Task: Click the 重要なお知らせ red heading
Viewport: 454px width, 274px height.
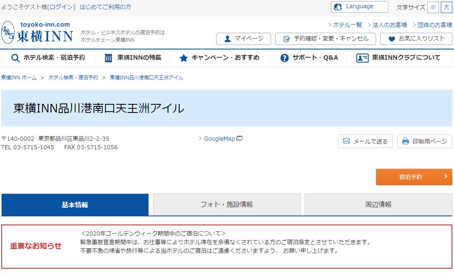Action: [x=36, y=246]
